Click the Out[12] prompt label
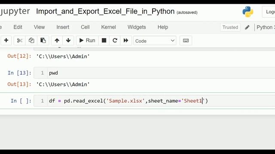 point(19,56)
